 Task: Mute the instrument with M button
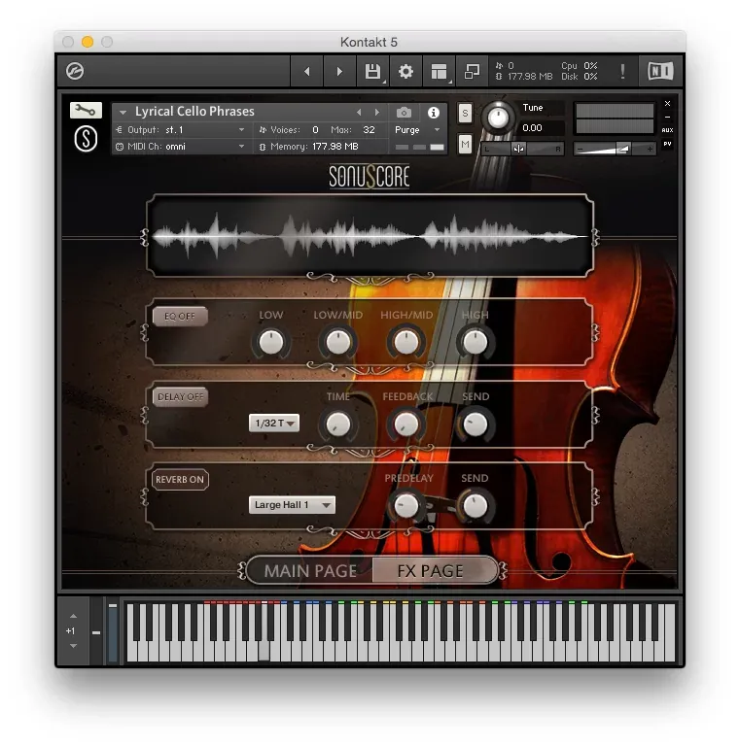465,144
